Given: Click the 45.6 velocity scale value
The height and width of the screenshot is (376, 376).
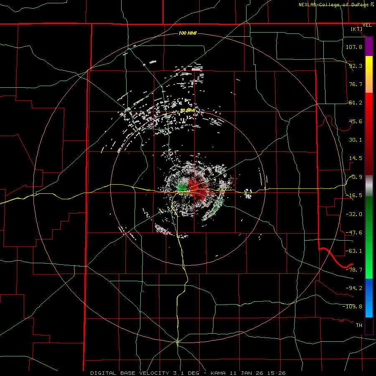Looking at the screenshot, I should click(356, 121).
